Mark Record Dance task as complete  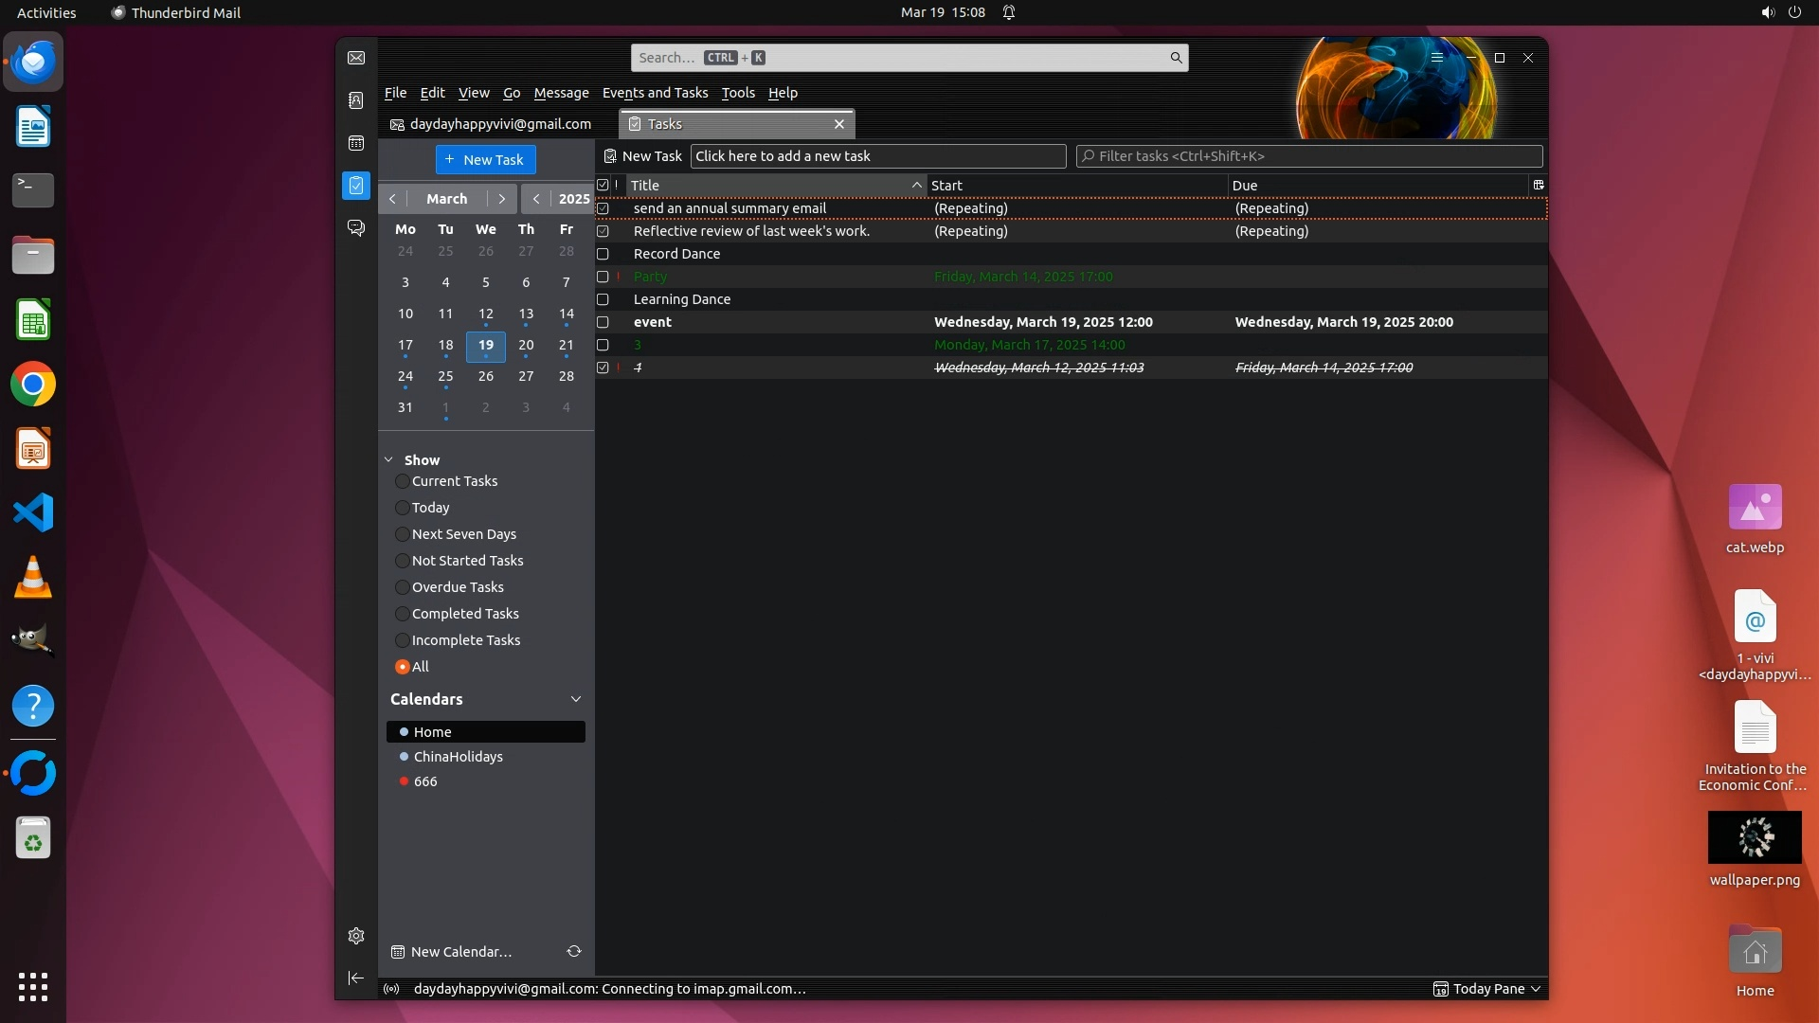(603, 254)
